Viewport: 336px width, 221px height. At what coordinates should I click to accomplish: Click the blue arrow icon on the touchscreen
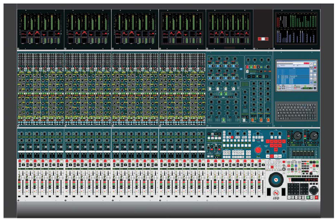tap(311, 83)
